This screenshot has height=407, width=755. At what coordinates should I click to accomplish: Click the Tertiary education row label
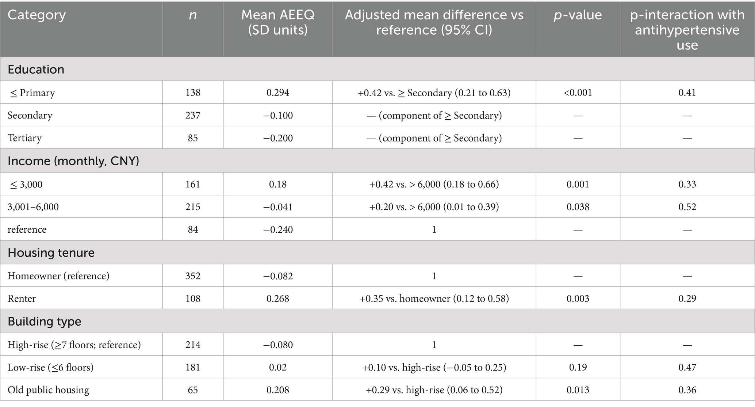coord(25,138)
